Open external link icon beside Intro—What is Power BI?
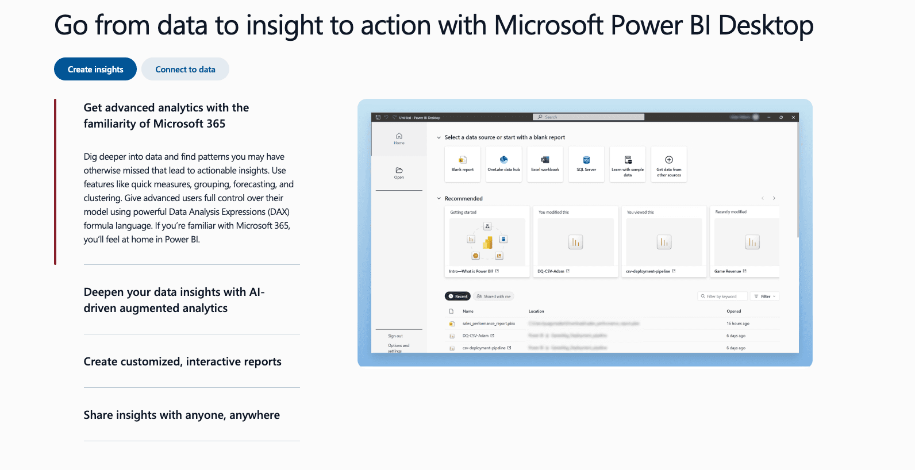Viewport: 915px width, 470px height. pyautogui.click(x=497, y=271)
